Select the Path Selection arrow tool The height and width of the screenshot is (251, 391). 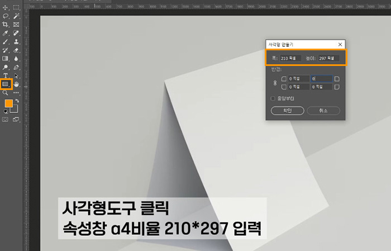tap(16, 75)
